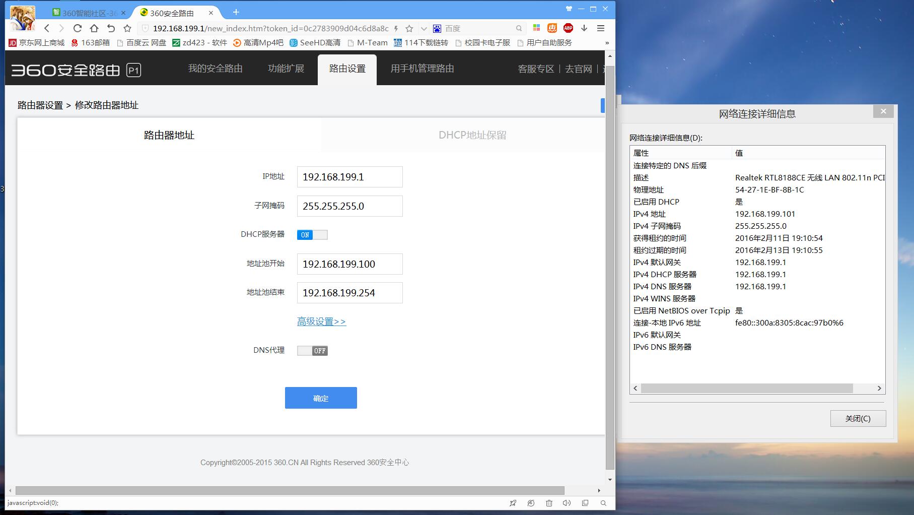
Task: Mute sound using status bar speaker icon
Action: (x=567, y=503)
